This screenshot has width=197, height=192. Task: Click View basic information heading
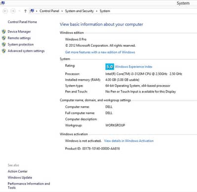[101, 25]
